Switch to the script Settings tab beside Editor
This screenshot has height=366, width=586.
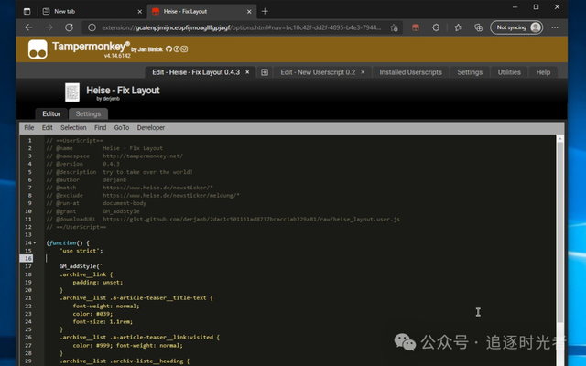(88, 113)
